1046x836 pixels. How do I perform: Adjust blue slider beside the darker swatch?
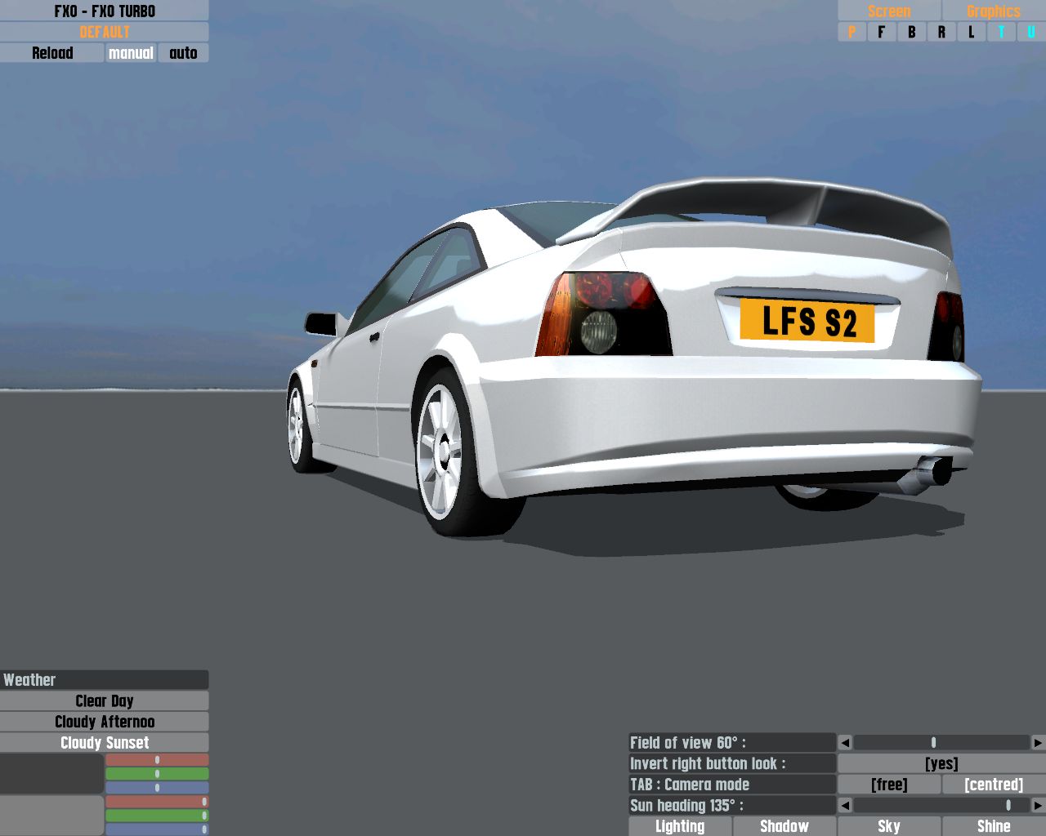pyautogui.click(x=157, y=788)
